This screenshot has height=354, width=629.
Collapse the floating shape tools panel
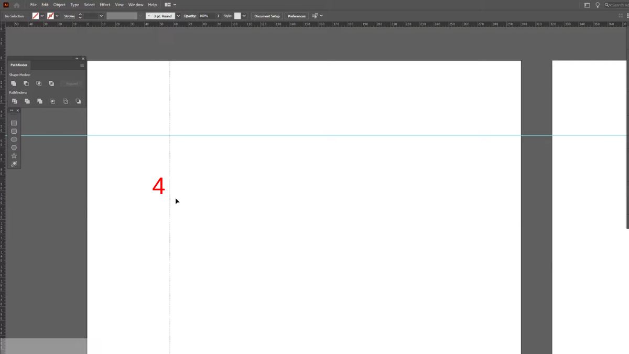12,110
